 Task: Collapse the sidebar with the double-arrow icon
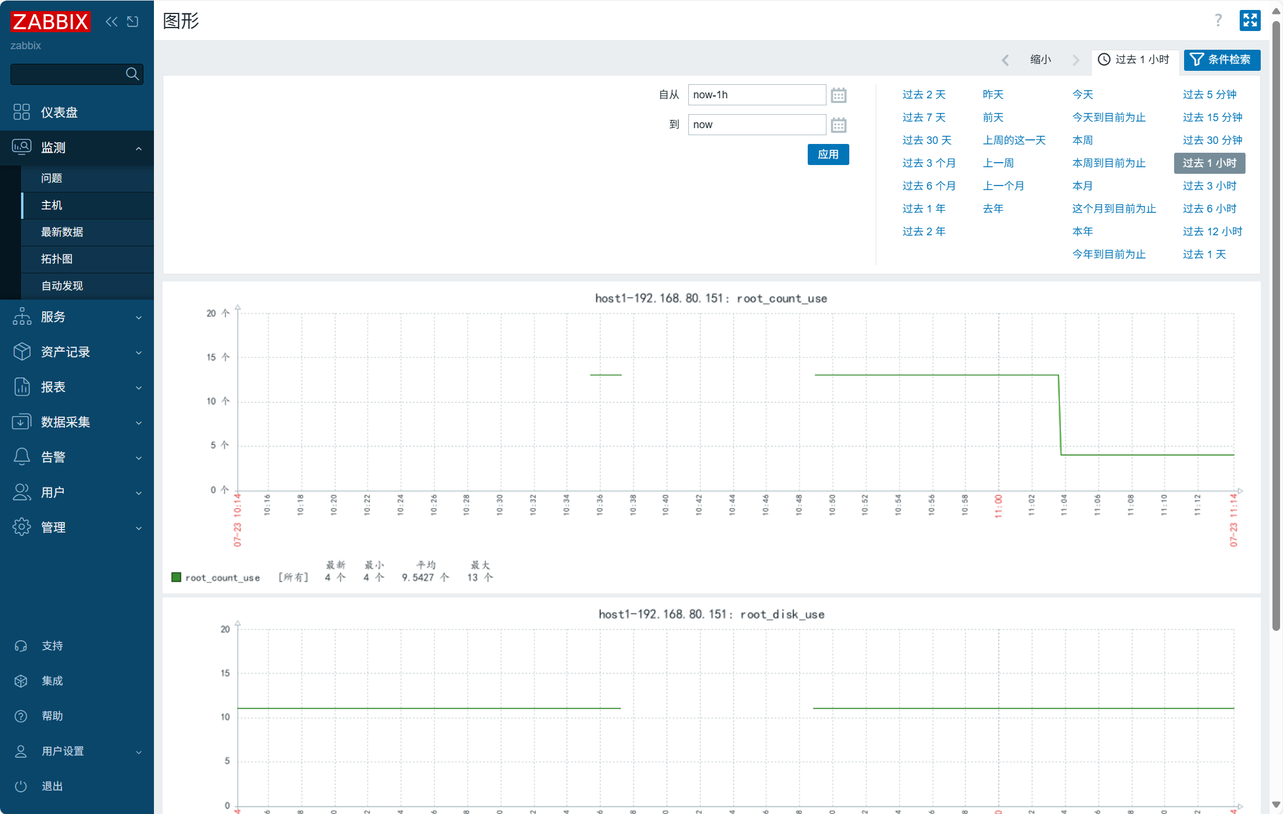point(111,22)
